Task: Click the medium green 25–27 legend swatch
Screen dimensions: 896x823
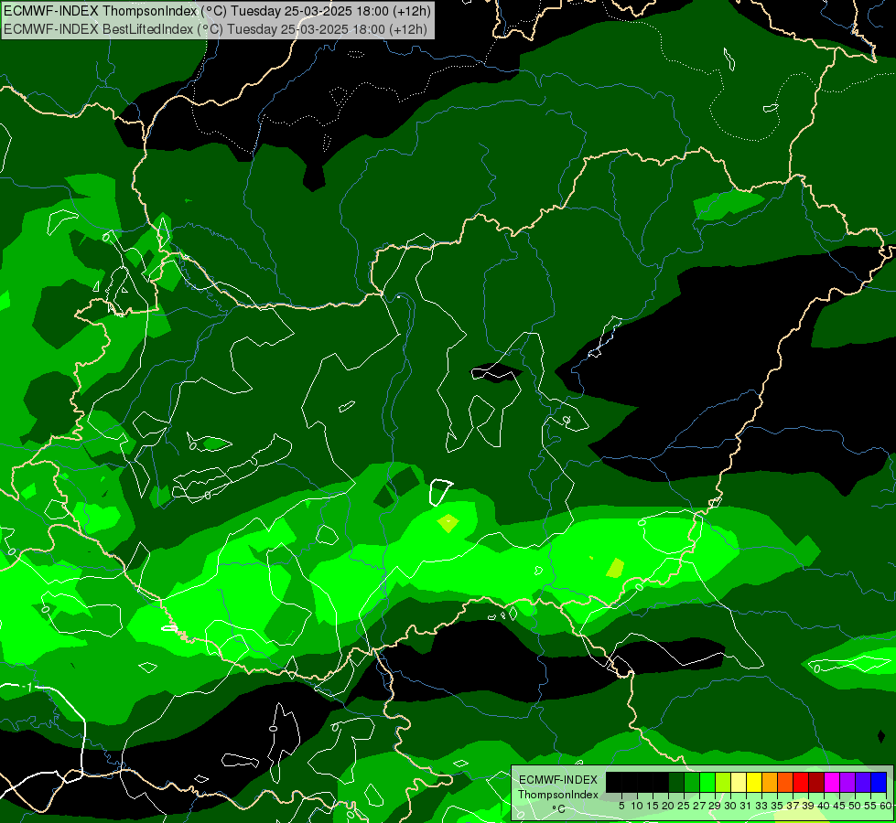Action: (x=692, y=782)
